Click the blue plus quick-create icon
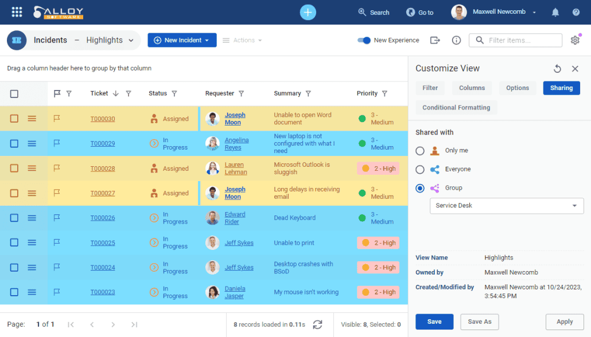This screenshot has height=337, width=591. 308,12
